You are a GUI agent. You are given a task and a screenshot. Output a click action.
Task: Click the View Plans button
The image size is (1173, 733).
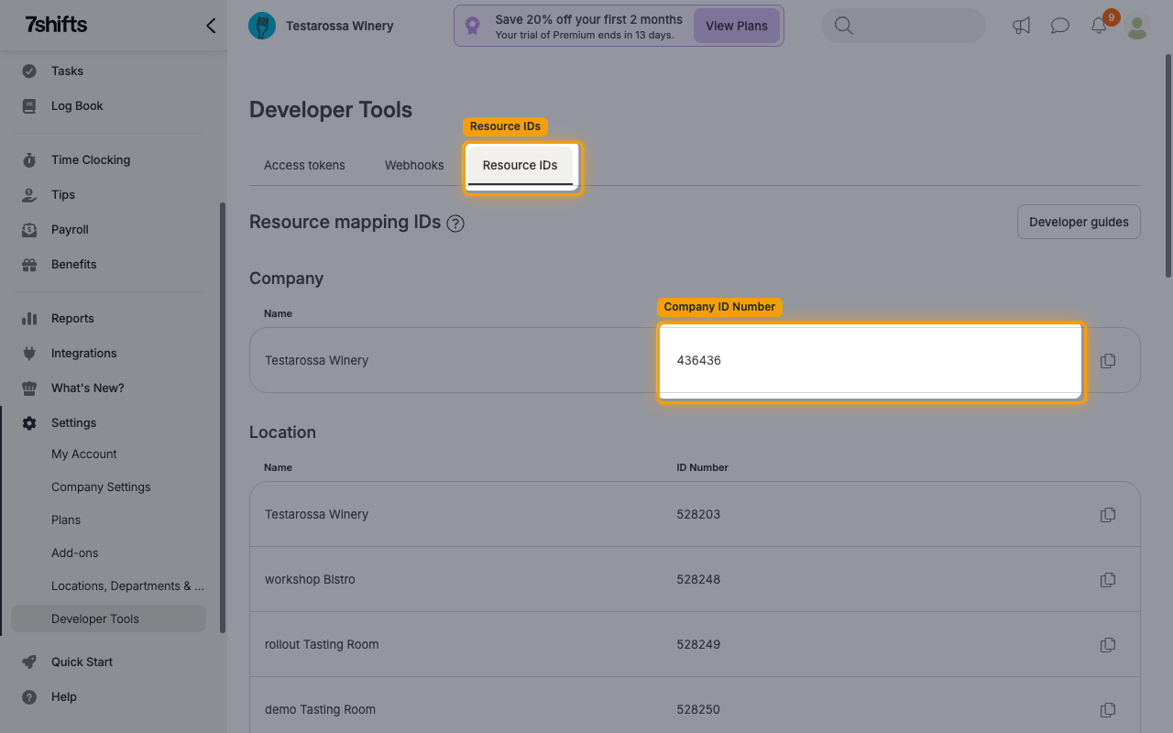point(737,26)
